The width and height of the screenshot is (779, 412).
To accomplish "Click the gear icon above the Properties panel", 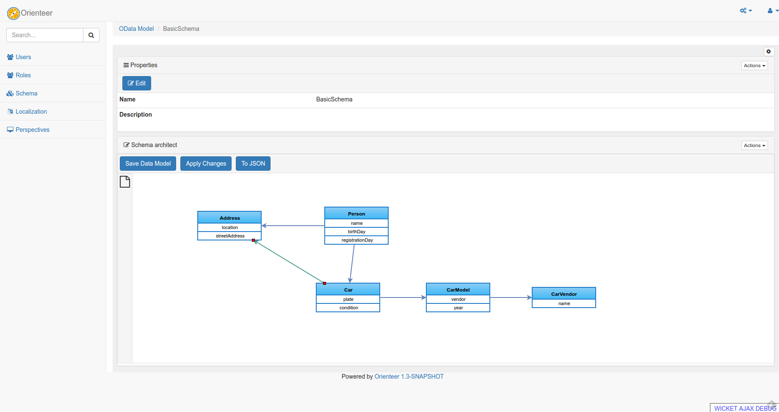I will 769,51.
